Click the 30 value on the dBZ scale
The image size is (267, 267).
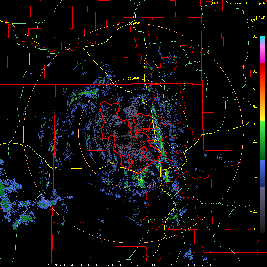tap(255, 124)
